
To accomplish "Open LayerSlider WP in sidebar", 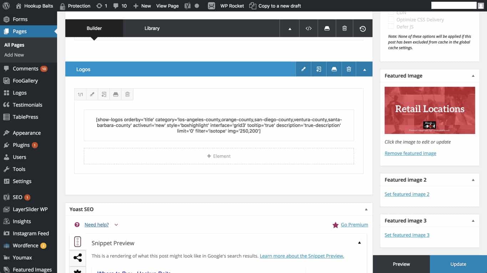I will click(30, 209).
